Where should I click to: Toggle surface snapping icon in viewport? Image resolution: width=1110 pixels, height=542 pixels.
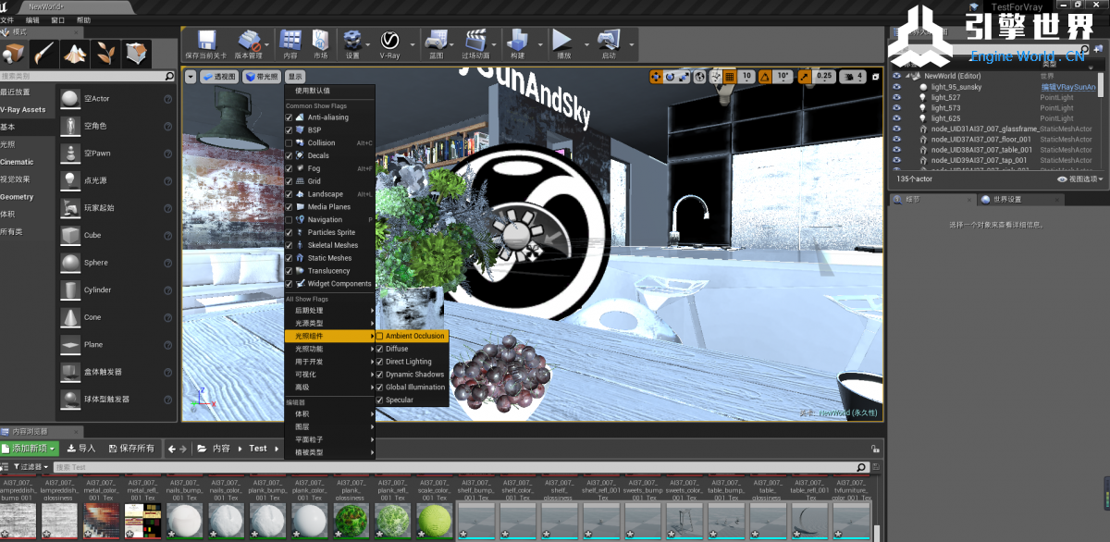(x=715, y=77)
